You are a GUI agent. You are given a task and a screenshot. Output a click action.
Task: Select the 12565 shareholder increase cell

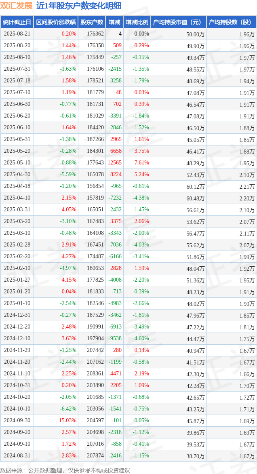[114, 163]
